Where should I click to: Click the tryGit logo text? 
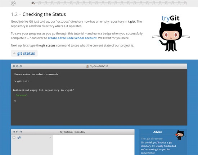(x=170, y=18)
